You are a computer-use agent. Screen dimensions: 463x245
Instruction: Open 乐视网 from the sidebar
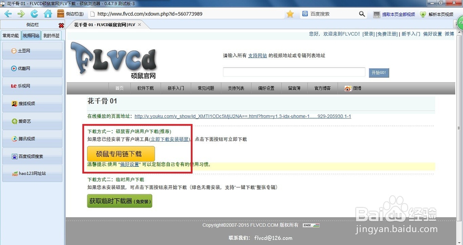click(x=32, y=86)
